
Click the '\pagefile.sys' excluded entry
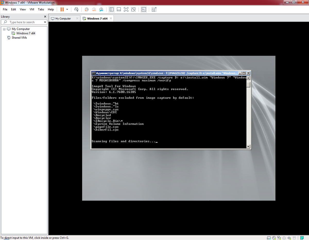tap(106, 127)
